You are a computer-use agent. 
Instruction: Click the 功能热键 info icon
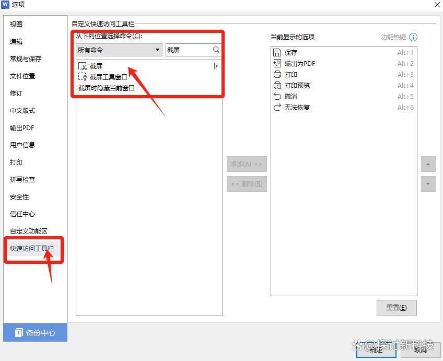pyautogui.click(x=413, y=37)
